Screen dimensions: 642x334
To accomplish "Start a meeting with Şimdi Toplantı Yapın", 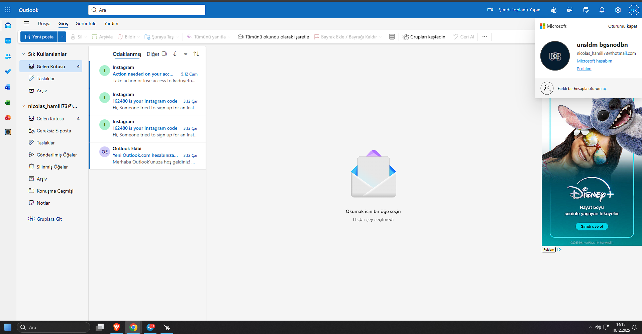I will tap(514, 10).
